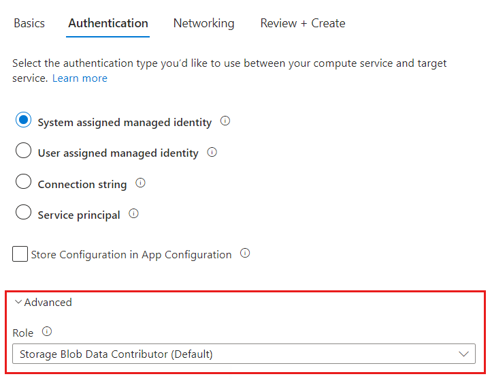The image size is (492, 383).
Task: Click the info icon next to Role
Action: (x=47, y=332)
